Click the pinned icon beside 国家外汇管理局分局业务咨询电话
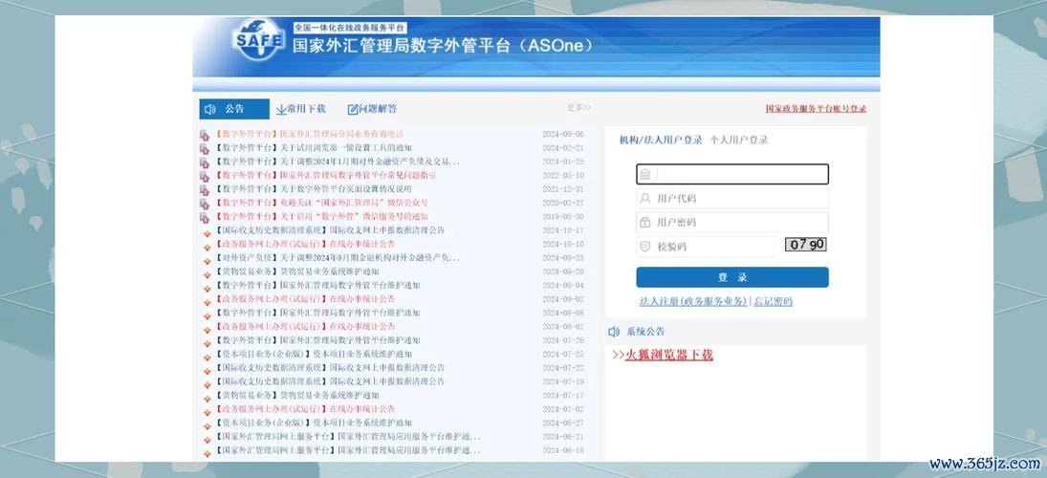Image resolution: width=1047 pixels, height=478 pixels. coord(205,135)
